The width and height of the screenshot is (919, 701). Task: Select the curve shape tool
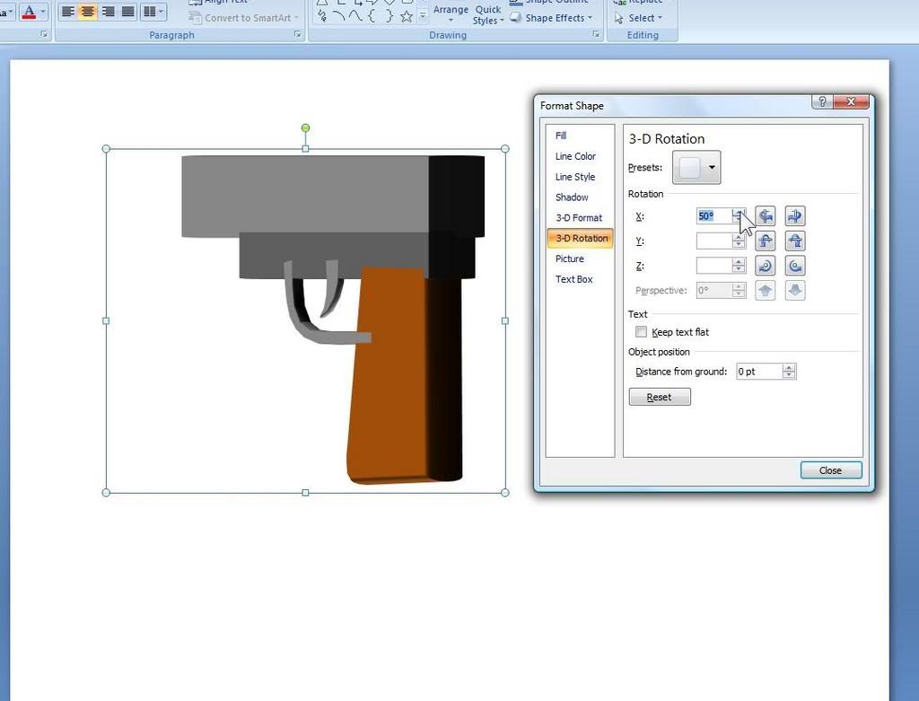pos(355,16)
